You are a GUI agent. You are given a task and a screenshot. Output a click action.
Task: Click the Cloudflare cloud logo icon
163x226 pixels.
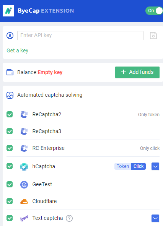(x=24, y=202)
